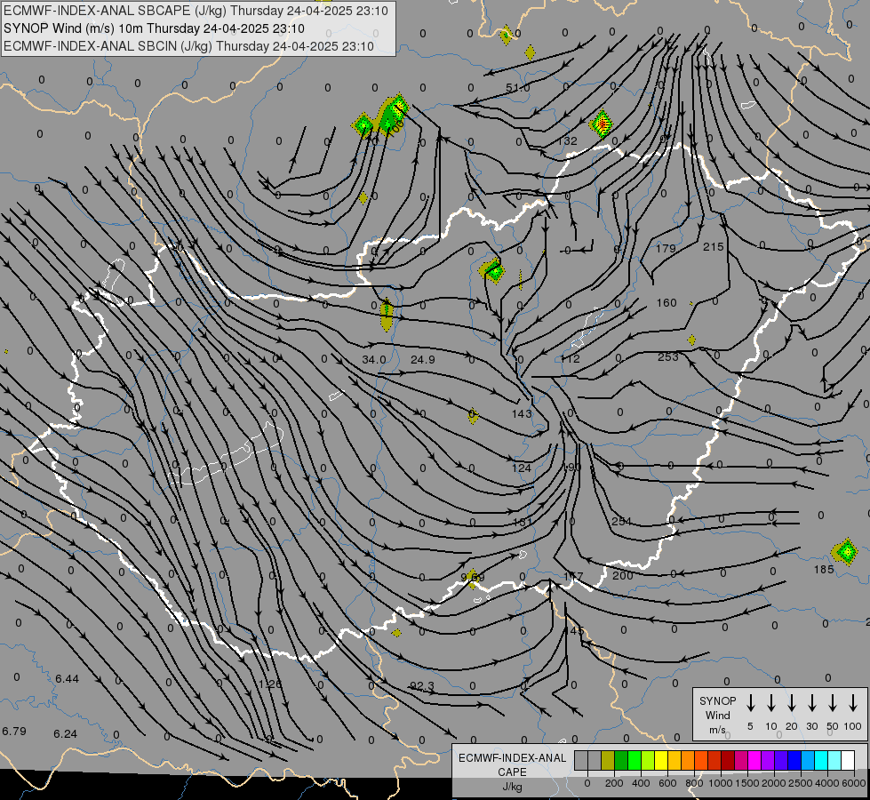Viewport: 870px width, 800px height.
Task: Click the wind arrow above 100 m/s
Action: pyautogui.click(x=853, y=703)
